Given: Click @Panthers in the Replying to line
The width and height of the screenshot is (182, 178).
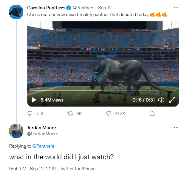Looking at the screenshot, I should pyautogui.click(x=43, y=146).
